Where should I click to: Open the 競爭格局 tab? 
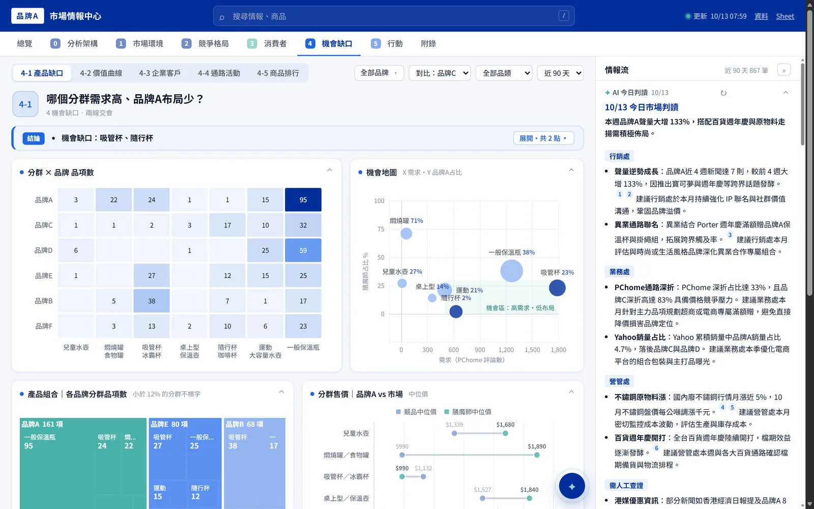coord(205,44)
